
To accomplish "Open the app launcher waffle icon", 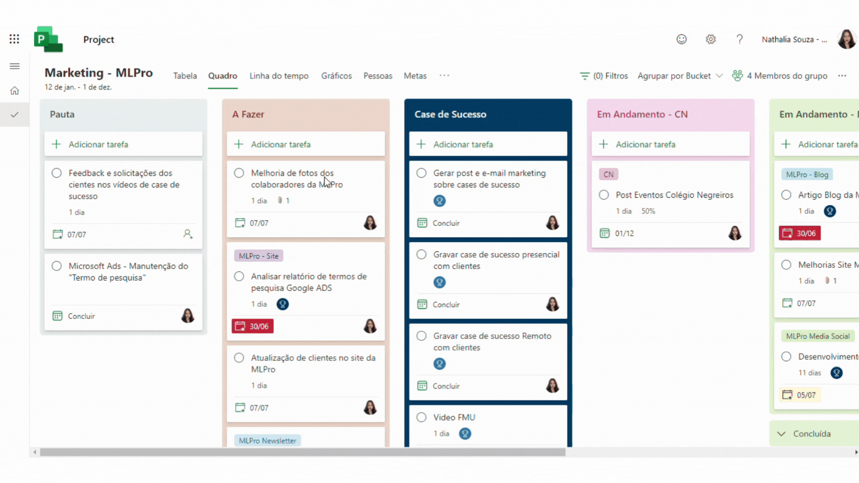I will tap(14, 39).
